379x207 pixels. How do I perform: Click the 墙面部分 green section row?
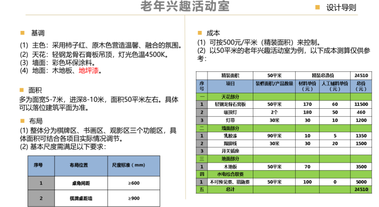[230, 128]
